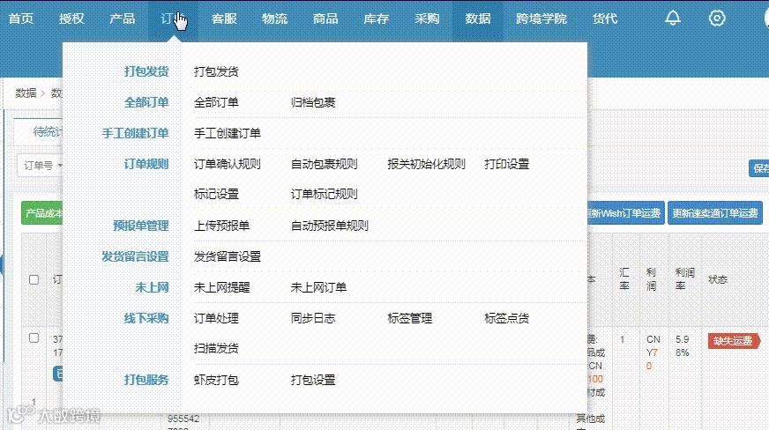Open 标签点货 menu entry
Viewport: 769px width, 430px height.
506,318
